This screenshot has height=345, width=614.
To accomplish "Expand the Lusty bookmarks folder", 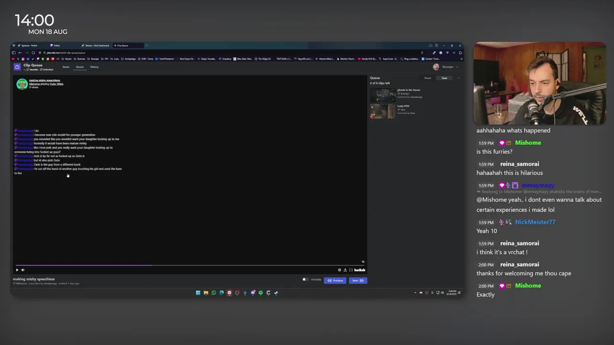I will tap(115, 59).
